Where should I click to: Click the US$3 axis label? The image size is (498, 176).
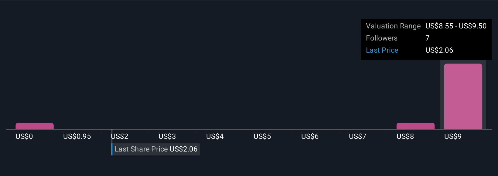167,136
